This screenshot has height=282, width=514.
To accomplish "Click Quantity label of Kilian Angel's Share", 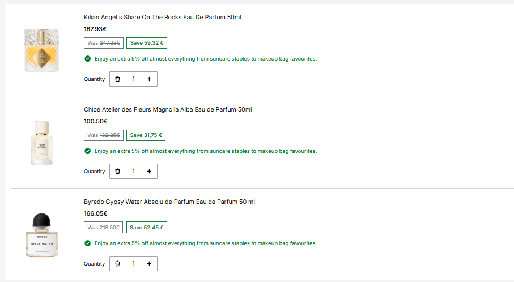I will 95,79.
